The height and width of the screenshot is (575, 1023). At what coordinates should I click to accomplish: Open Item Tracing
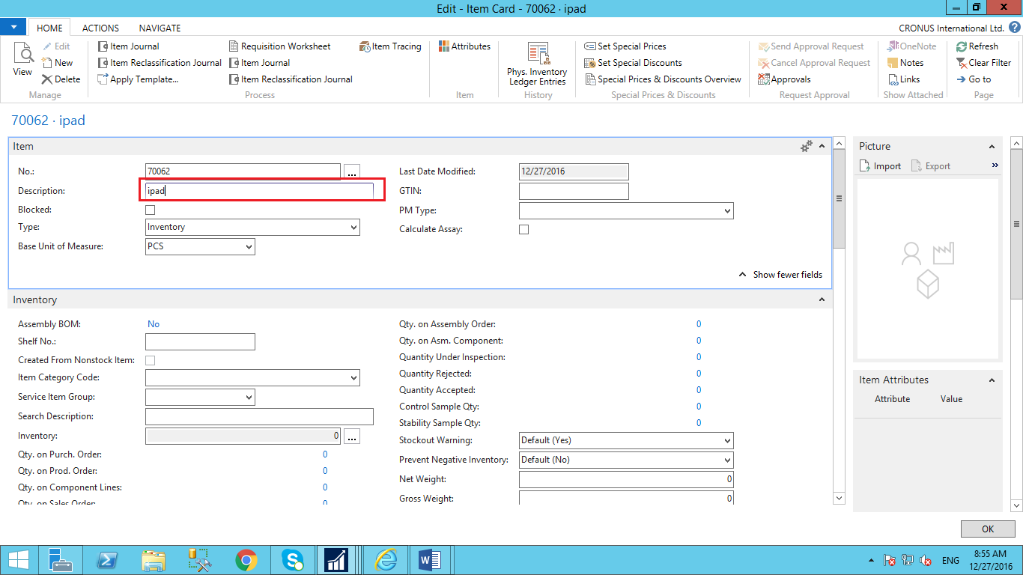(x=390, y=46)
